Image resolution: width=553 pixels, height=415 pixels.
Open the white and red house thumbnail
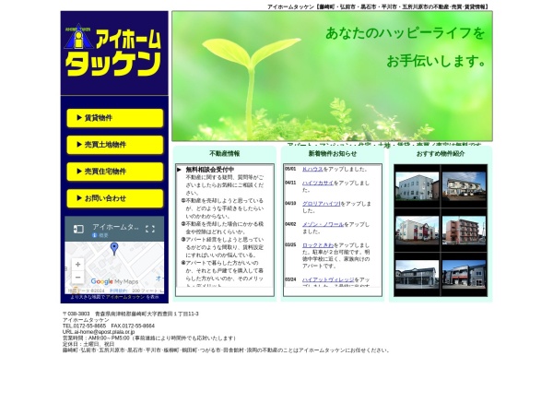417,230
